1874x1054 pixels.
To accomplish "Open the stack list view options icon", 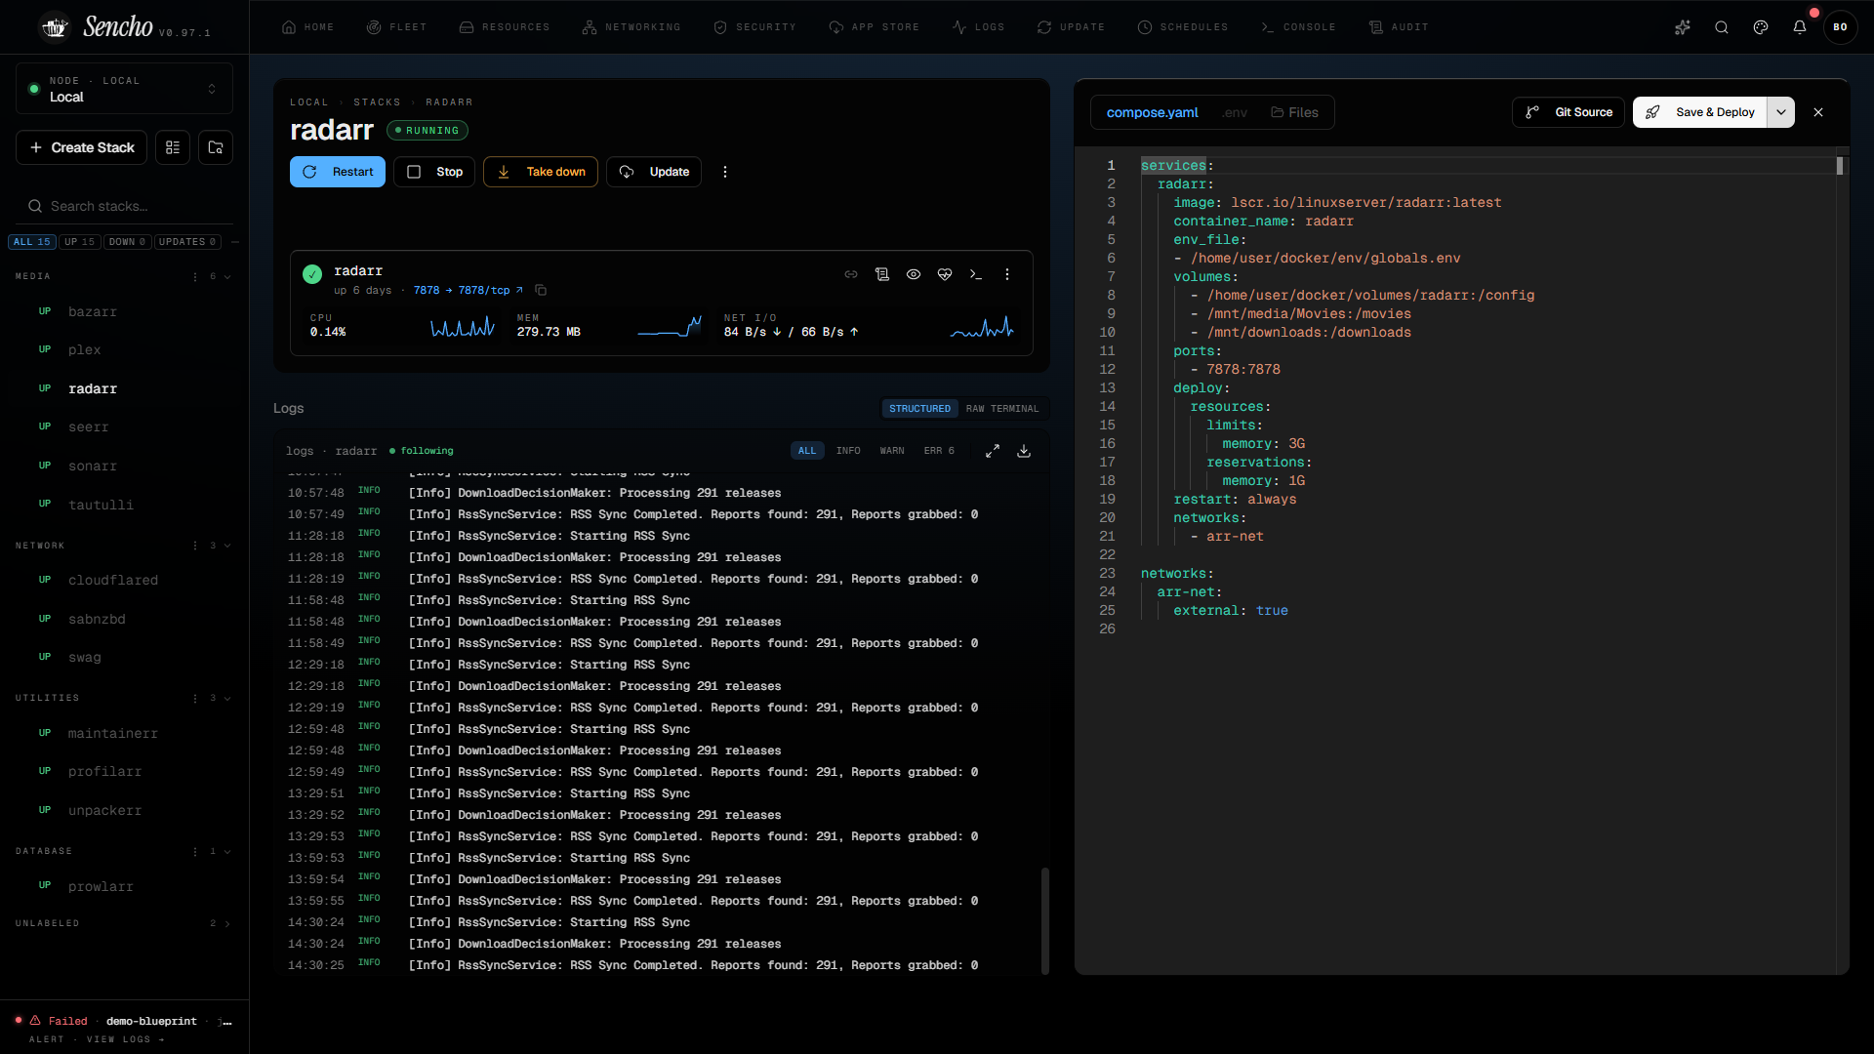I will pos(173,147).
